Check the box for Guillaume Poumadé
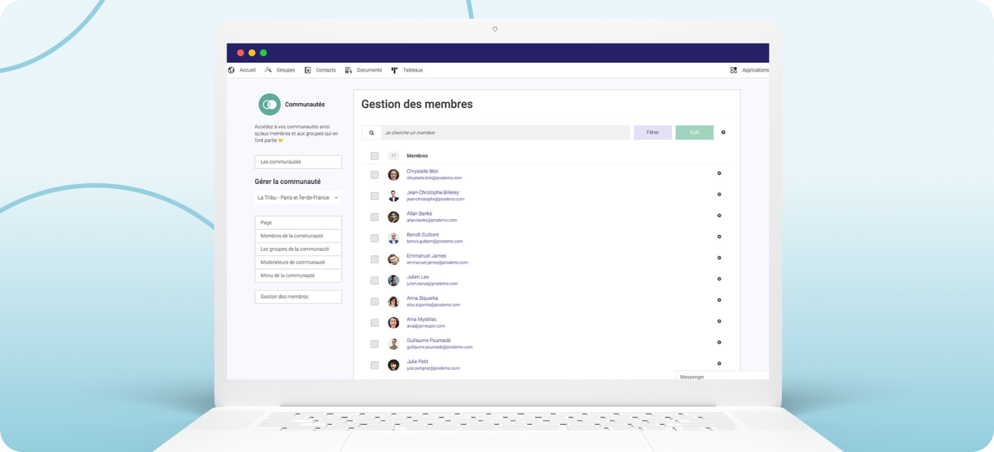Screen dimensions: 994x452 374,344
